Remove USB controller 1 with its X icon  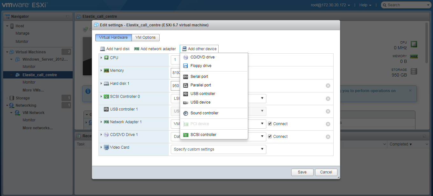(328, 111)
